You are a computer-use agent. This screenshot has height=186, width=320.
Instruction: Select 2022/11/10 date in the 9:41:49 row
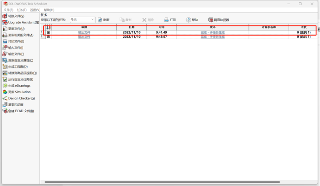coord(132,32)
